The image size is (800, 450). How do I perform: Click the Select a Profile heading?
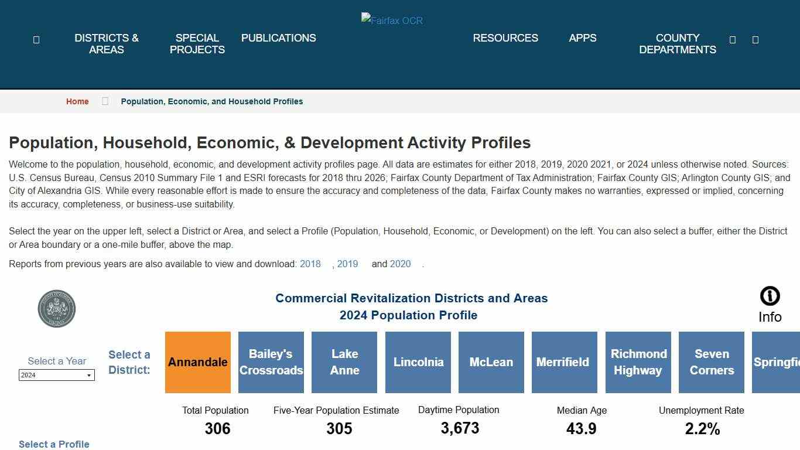(54, 444)
